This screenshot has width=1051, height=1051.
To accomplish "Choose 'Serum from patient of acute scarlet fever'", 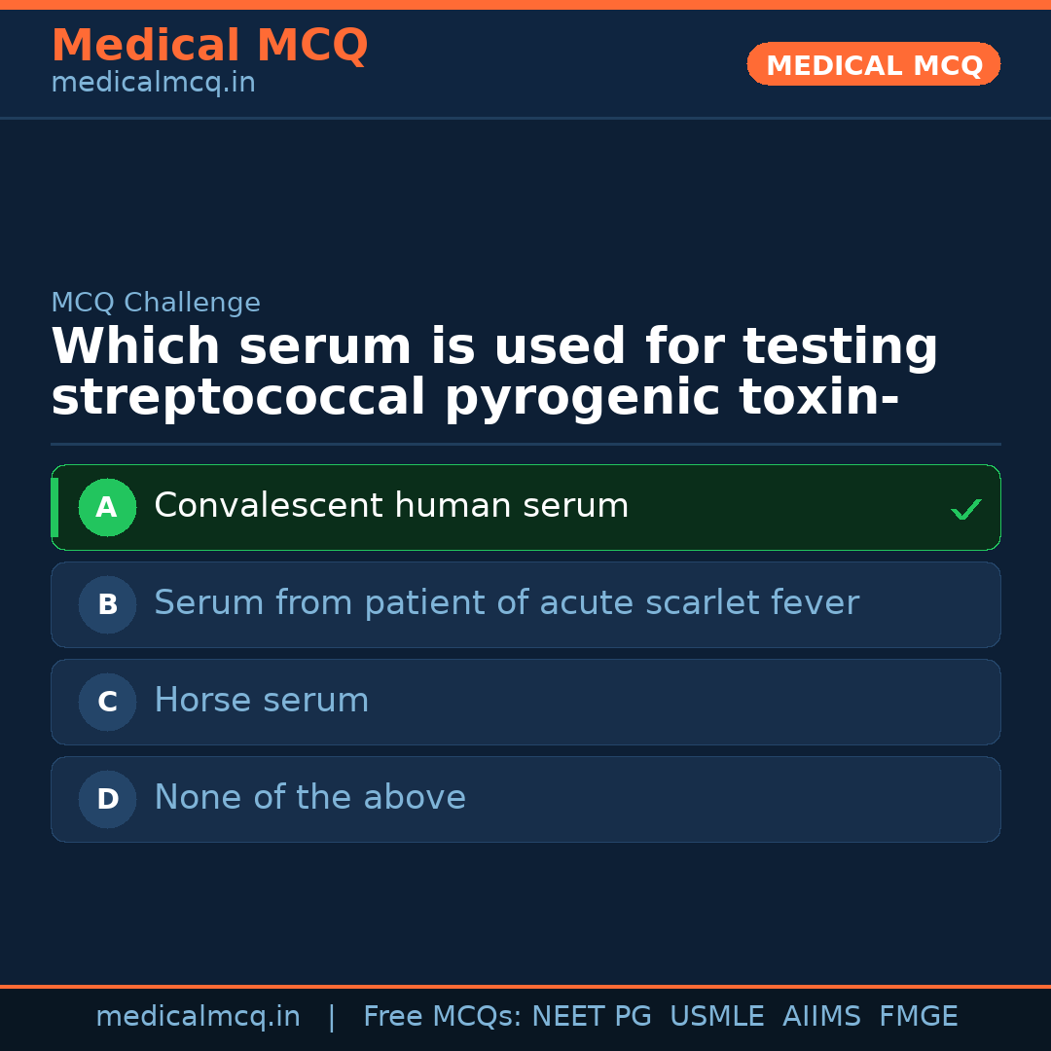I will click(x=506, y=603).
